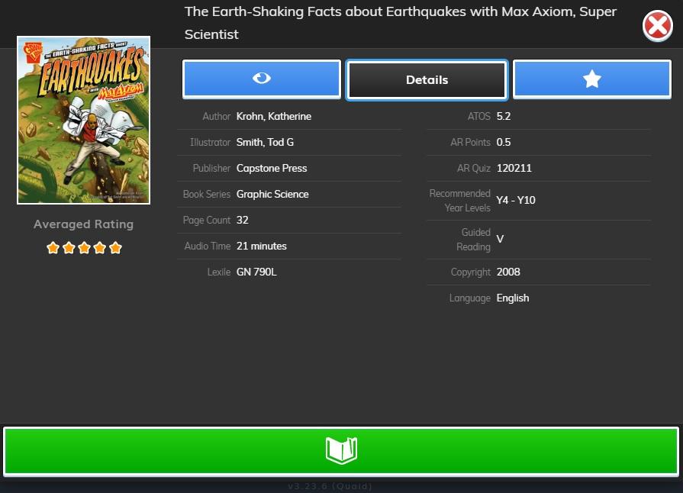Close the book details dialog
The width and height of the screenshot is (683, 493).
[657, 27]
